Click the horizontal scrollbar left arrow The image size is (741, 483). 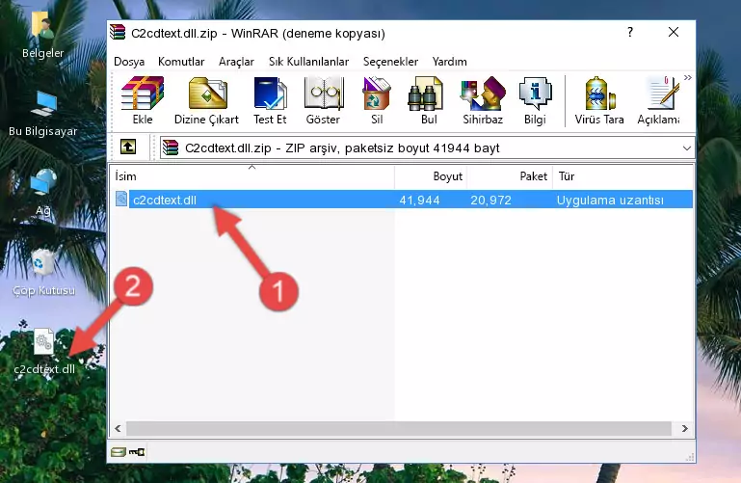coord(119,429)
